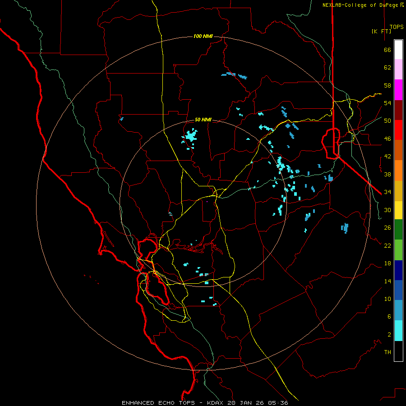Click the "ENHANCED ECHO TOPS" product title

coord(158,403)
